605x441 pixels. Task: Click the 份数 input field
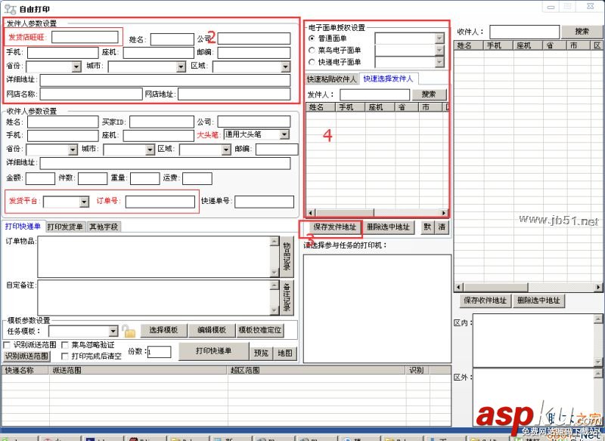tap(160, 352)
